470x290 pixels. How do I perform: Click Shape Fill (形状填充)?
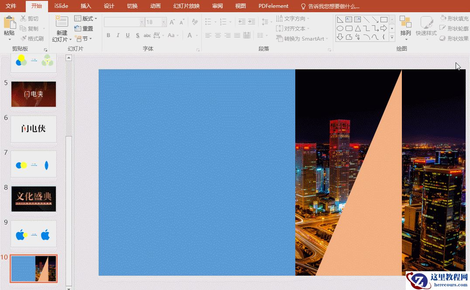[x=454, y=19]
